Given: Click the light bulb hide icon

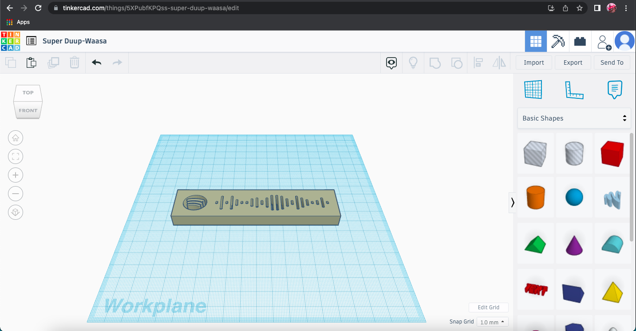Looking at the screenshot, I should [413, 63].
